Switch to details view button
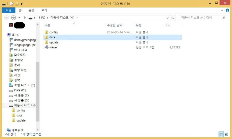The width and height of the screenshot is (232, 139). (x=221, y=134)
